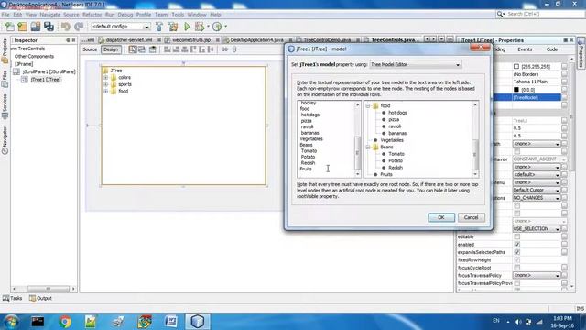Screen dimensions: 586x330
Task: Click the New Project toolbar icon
Action: tap(22, 27)
